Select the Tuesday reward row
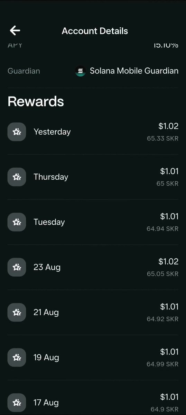This screenshot has height=415, width=186. coord(93,222)
